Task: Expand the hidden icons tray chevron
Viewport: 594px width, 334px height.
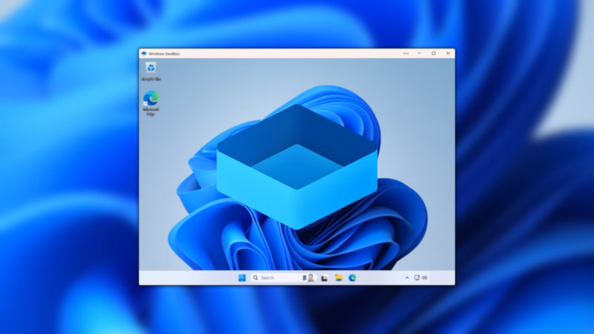Action: click(x=407, y=278)
